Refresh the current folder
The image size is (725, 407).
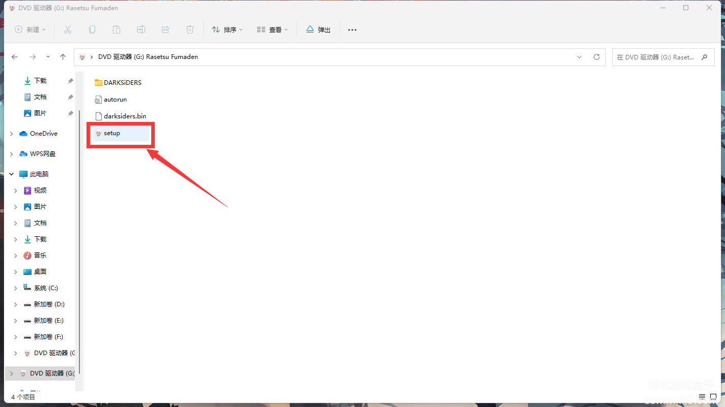(597, 57)
